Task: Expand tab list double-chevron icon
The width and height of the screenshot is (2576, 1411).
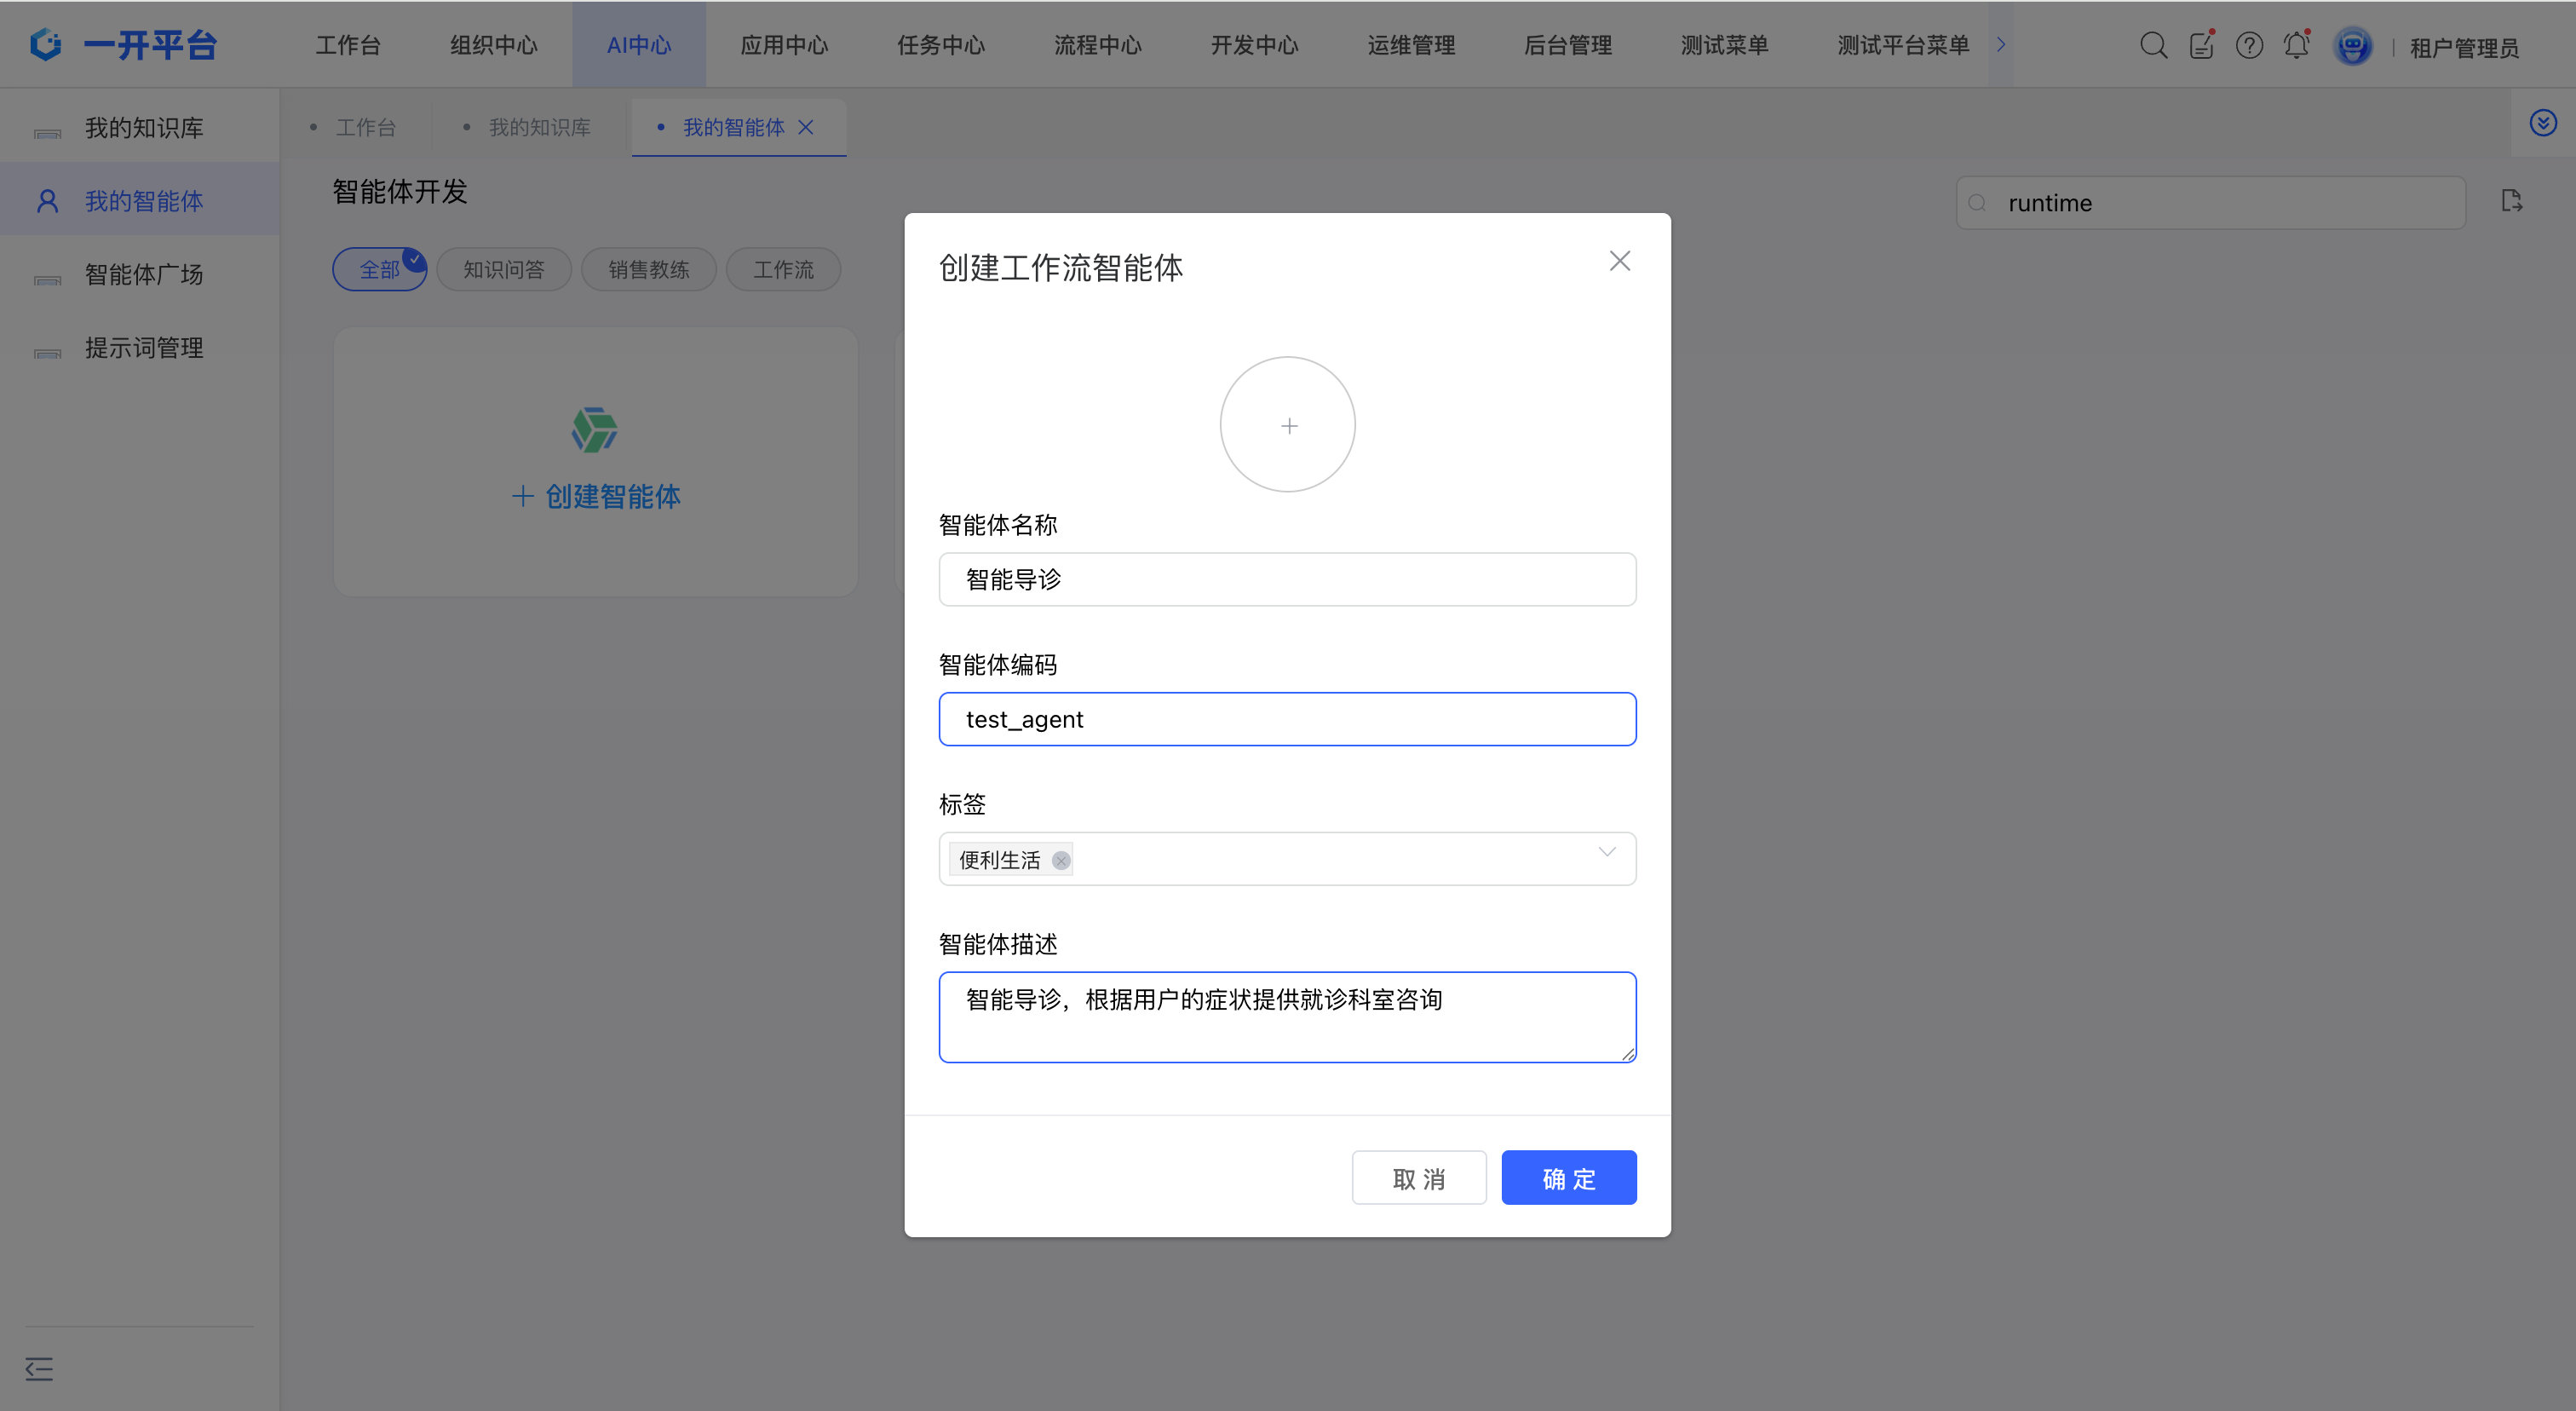Action: click(2543, 123)
